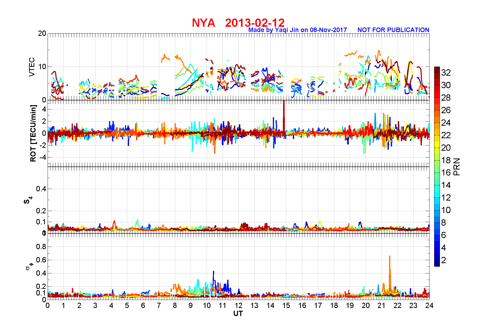Viewport: 477px width, 333px height.
Task: Click the "20" tick on the VTEC axis
Action: [x=42, y=34]
